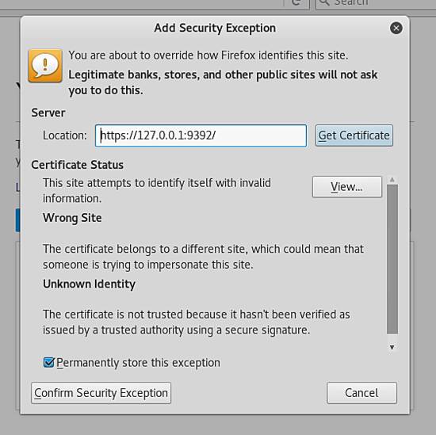Click the Server section heading

(48, 113)
